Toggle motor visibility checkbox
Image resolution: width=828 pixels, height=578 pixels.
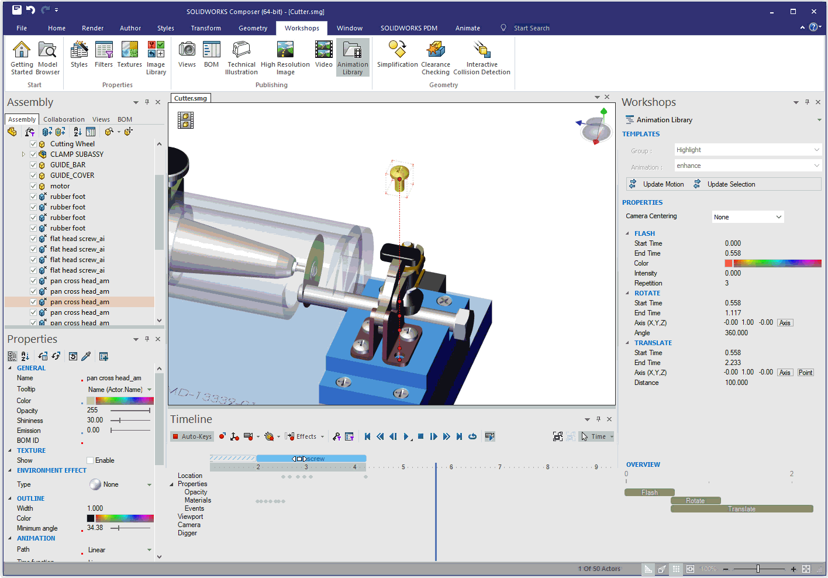pyautogui.click(x=33, y=186)
